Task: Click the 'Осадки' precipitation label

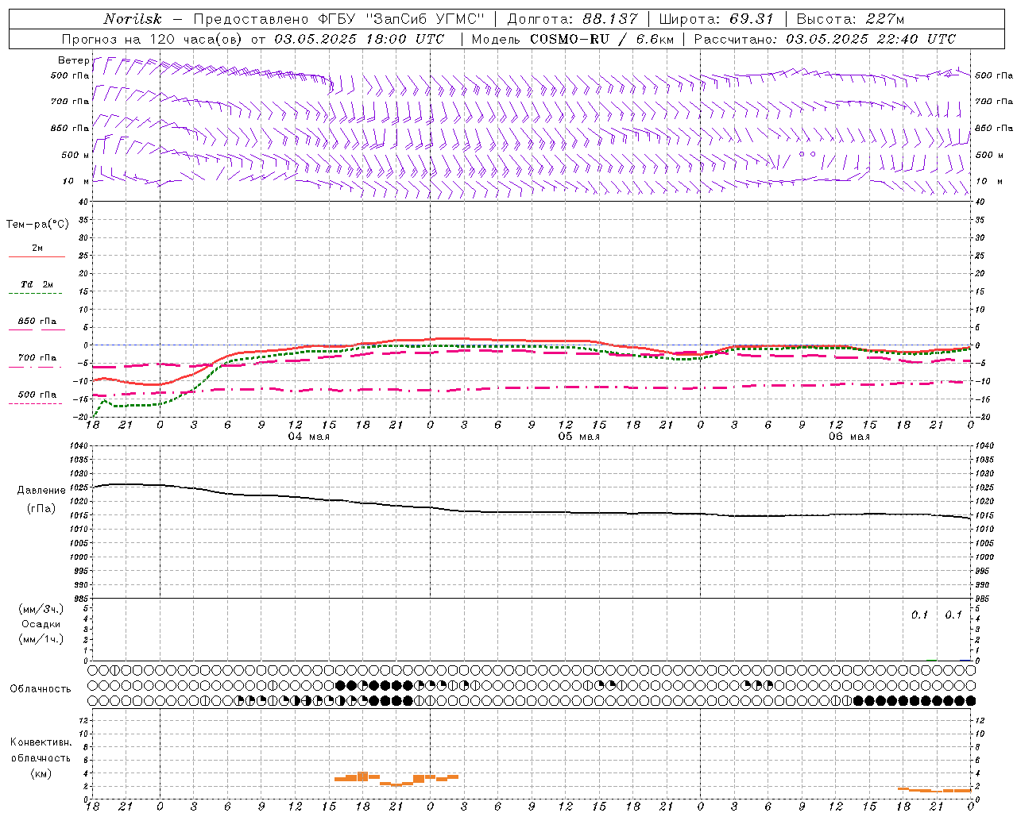Action: click(41, 624)
